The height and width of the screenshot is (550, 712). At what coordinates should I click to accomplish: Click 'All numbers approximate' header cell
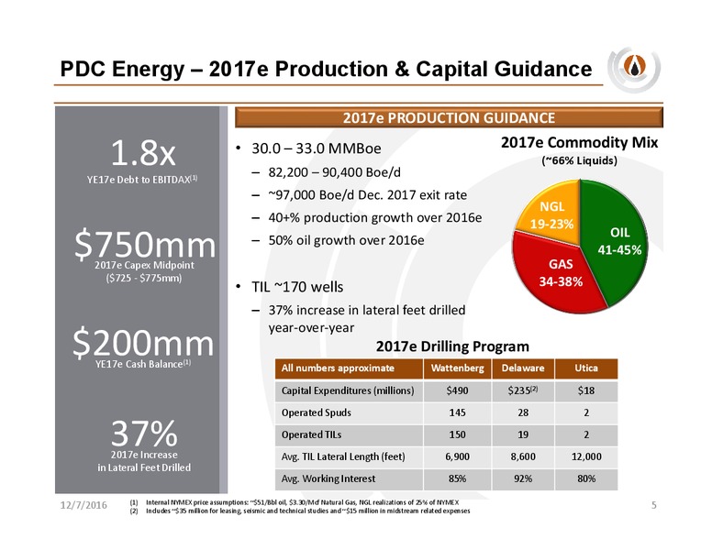(x=349, y=368)
